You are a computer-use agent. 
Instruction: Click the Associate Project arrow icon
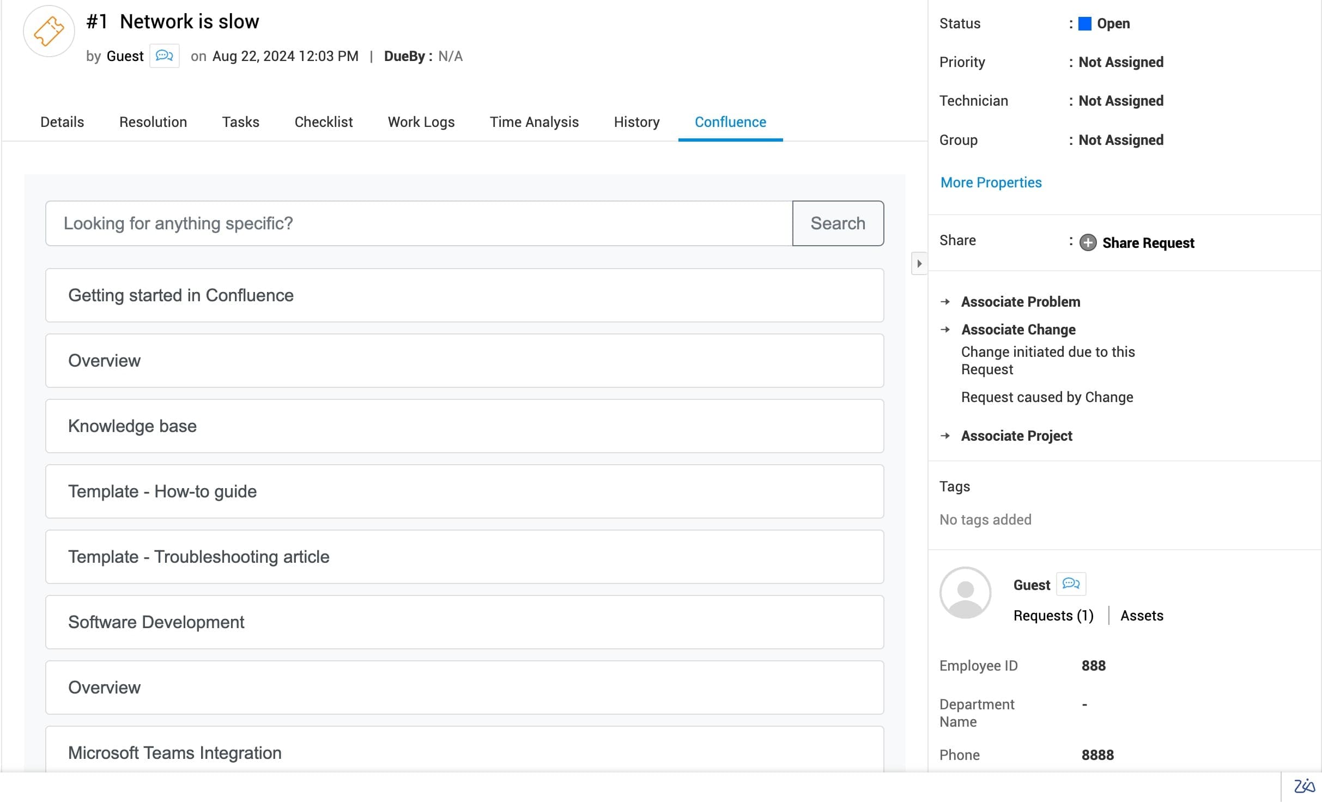click(x=945, y=436)
